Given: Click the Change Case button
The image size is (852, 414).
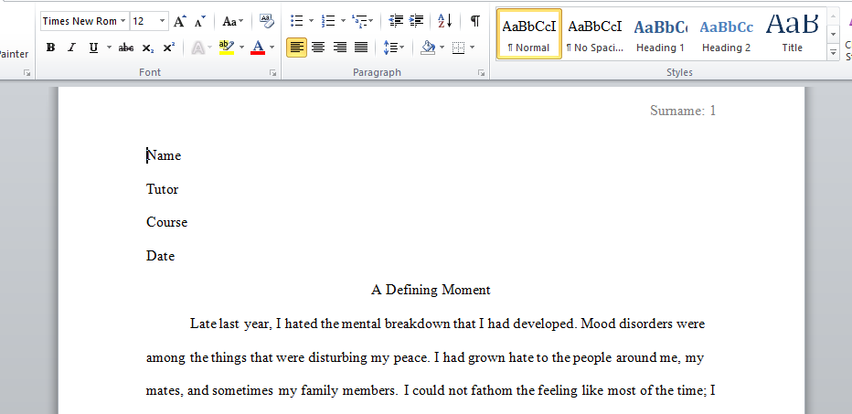Looking at the screenshot, I should [232, 21].
